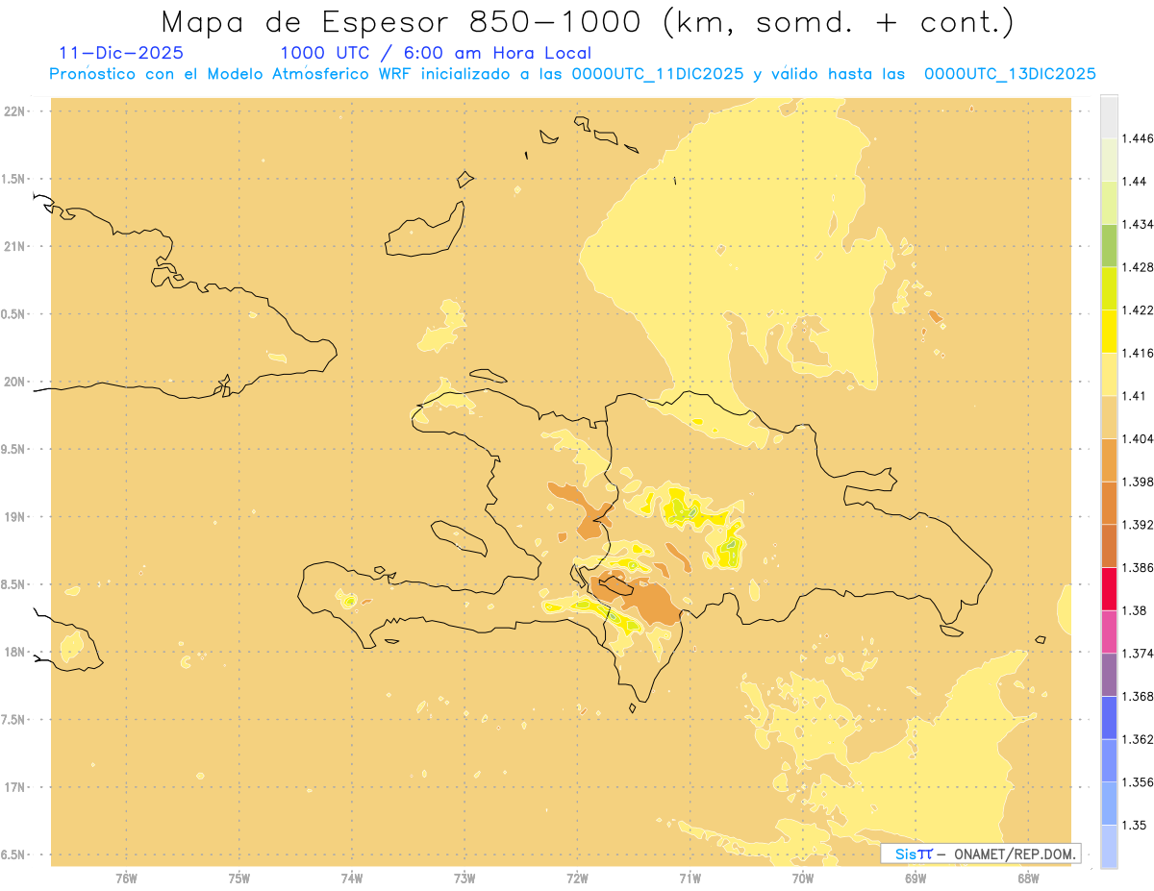This screenshot has height=891, width=1154.
Task: Click the '20N' latitude label
Action: (x=16, y=382)
